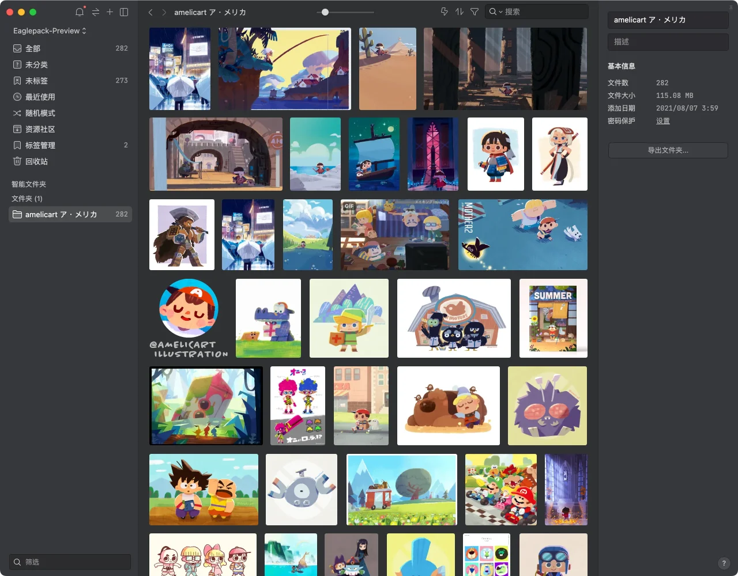The height and width of the screenshot is (576, 738).
Task: Select the Goku and Krillin thumbnail
Action: pyautogui.click(x=204, y=490)
